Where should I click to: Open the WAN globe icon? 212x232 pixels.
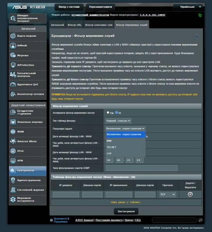13,131
